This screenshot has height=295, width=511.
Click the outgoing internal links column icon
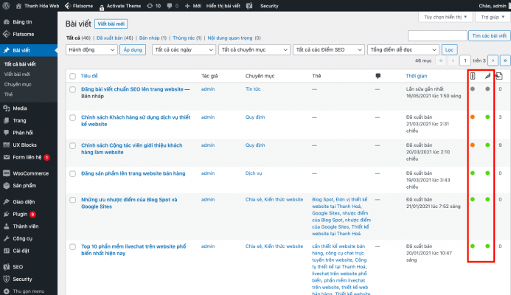coord(499,76)
